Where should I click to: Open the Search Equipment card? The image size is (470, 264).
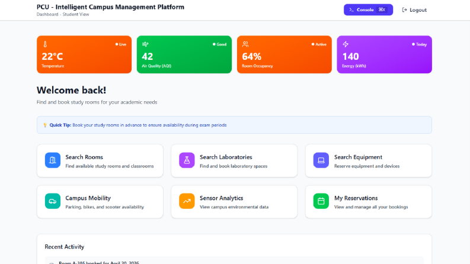(x=369, y=161)
